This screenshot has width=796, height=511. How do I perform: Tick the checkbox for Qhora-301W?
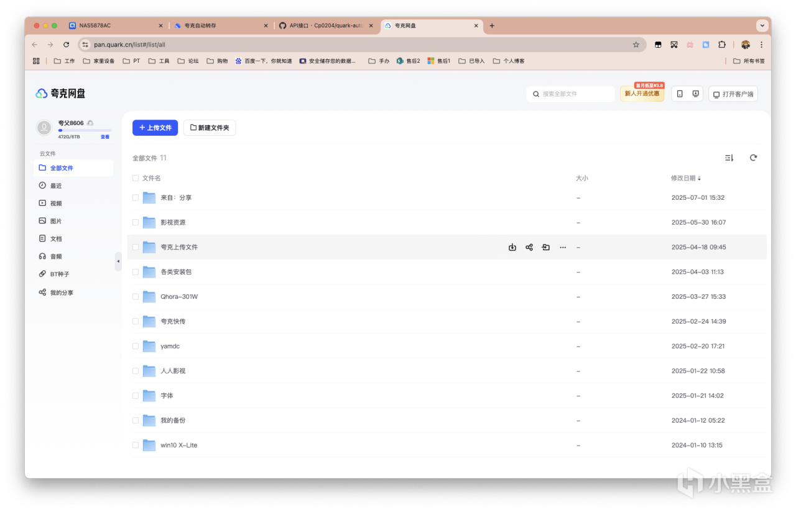coord(136,297)
